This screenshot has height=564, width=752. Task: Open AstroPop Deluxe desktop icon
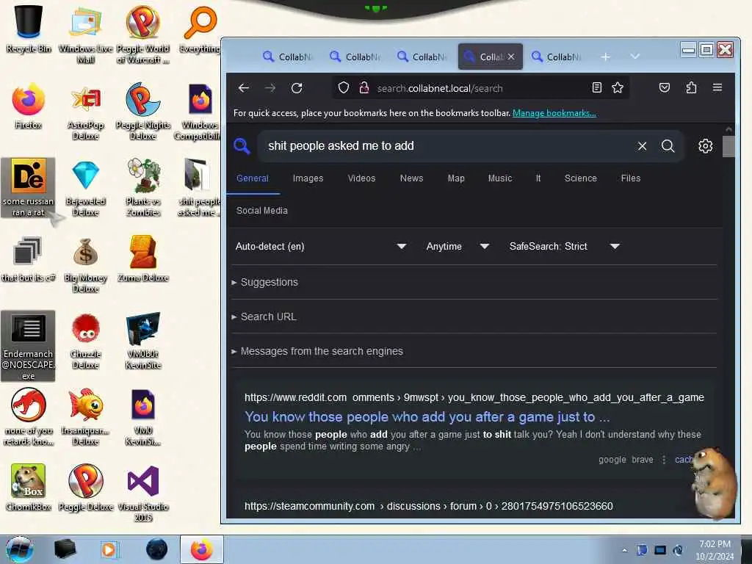(85, 112)
